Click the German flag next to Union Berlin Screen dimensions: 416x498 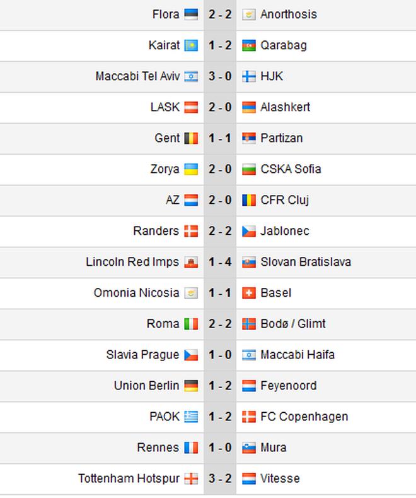(x=190, y=386)
